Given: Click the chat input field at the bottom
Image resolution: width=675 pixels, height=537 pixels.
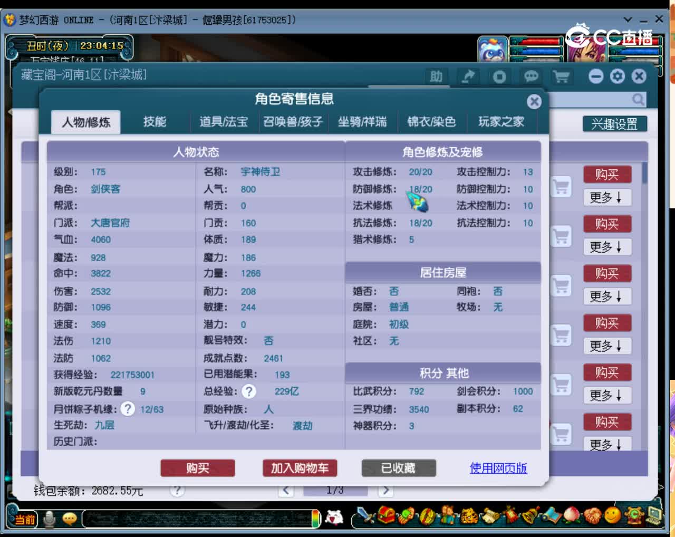Looking at the screenshot, I should point(198,520).
